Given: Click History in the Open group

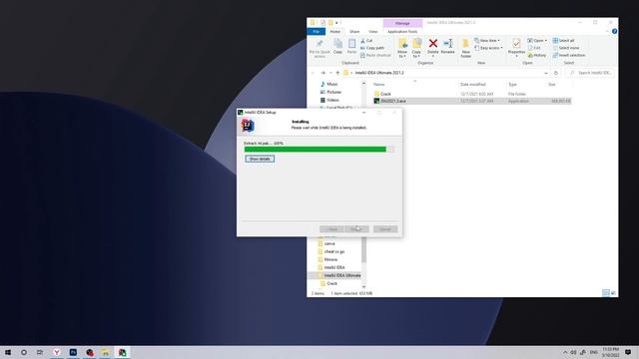Looking at the screenshot, I should point(537,56).
